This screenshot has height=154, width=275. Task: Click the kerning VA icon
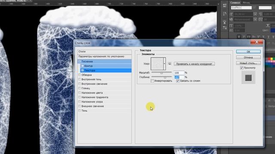[231, 19]
